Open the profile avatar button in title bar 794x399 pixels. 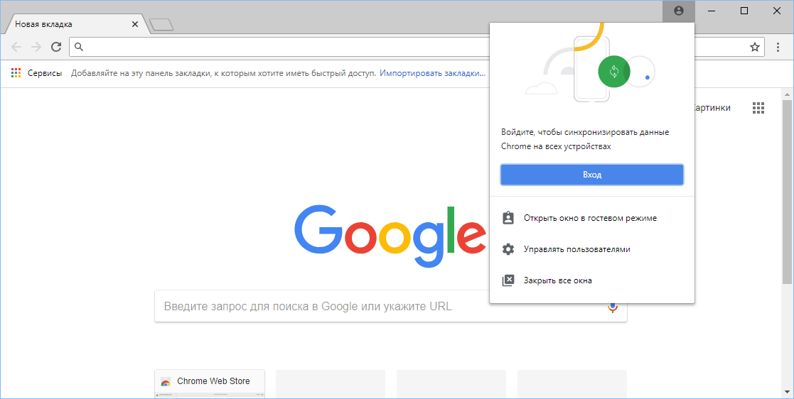tap(679, 11)
